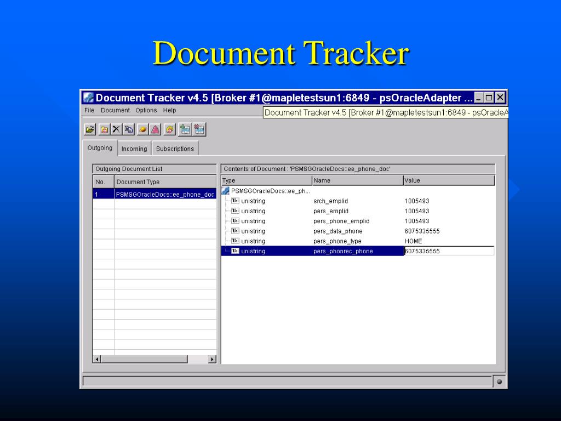Click the copy documents toolbar icon
The image size is (561, 421).
[x=129, y=129]
